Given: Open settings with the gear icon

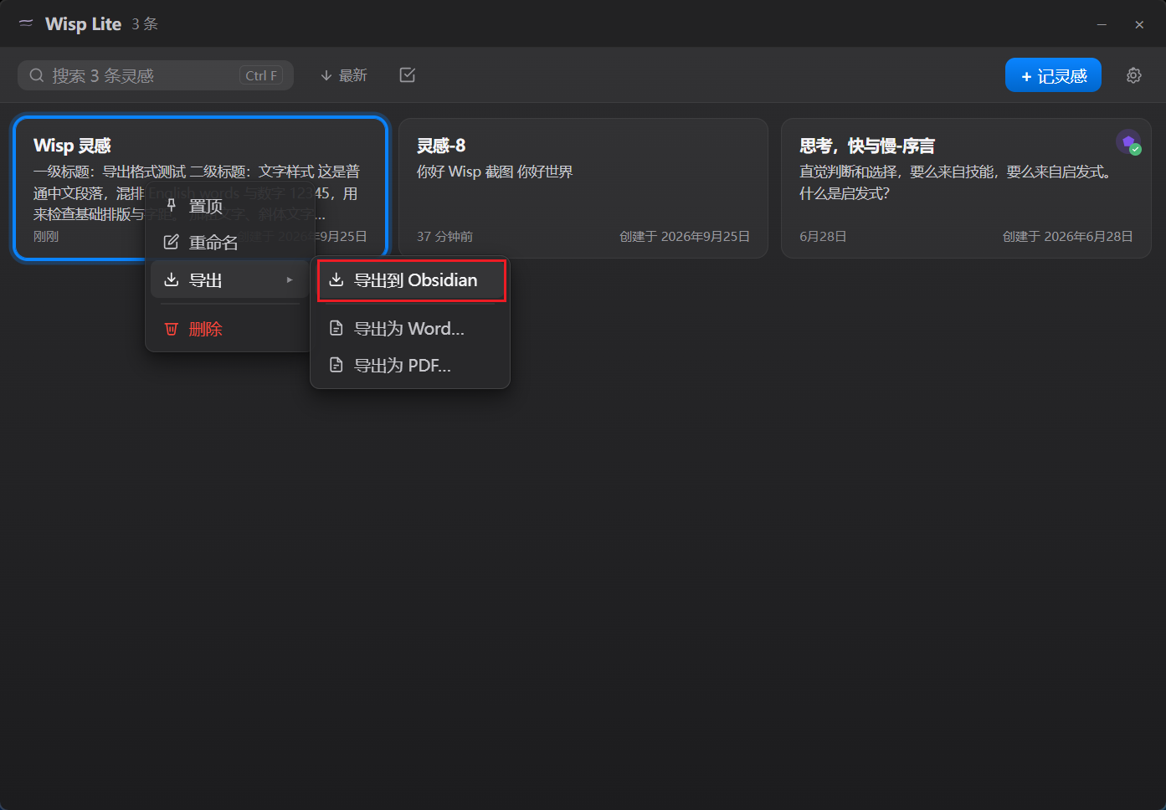Looking at the screenshot, I should (1134, 75).
